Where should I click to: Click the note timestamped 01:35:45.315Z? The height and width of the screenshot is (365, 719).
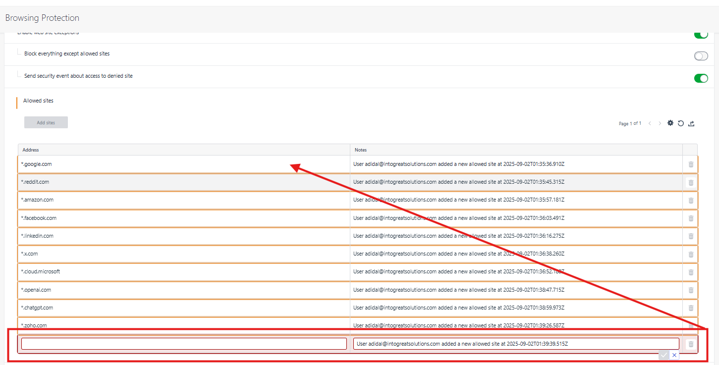459,182
